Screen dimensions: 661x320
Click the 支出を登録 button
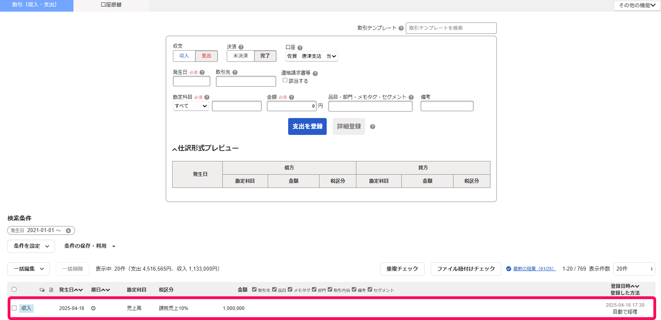[307, 126]
